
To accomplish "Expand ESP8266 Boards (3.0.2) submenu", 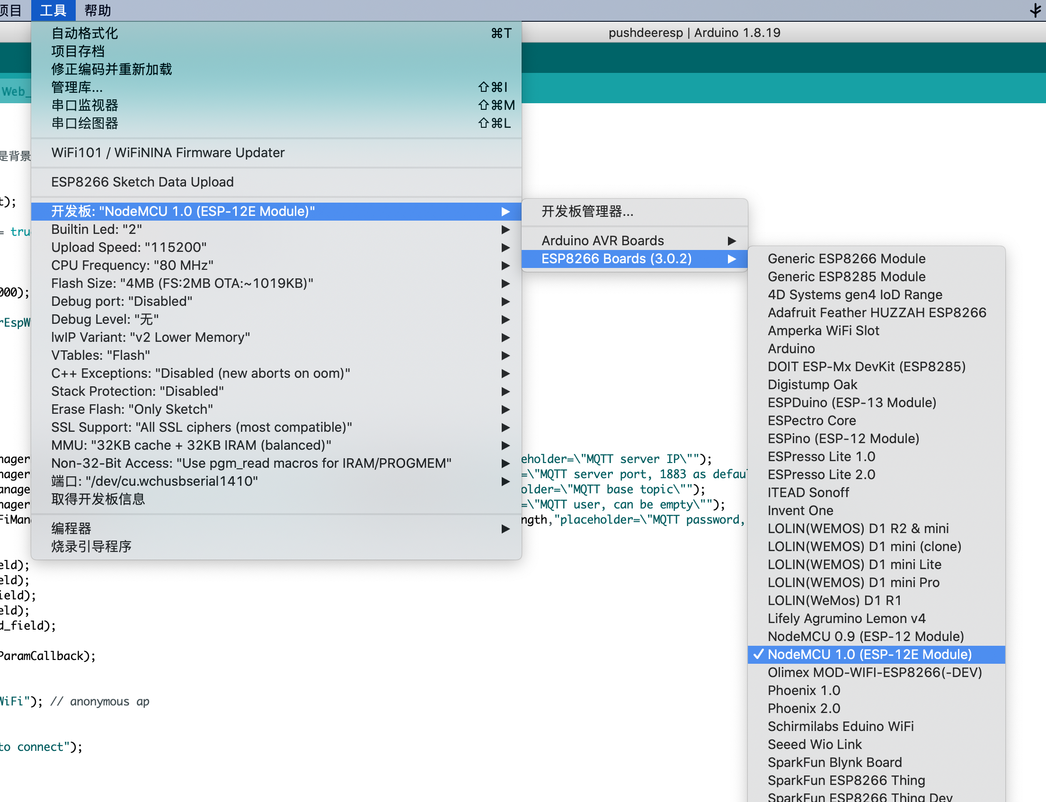I will [635, 259].
